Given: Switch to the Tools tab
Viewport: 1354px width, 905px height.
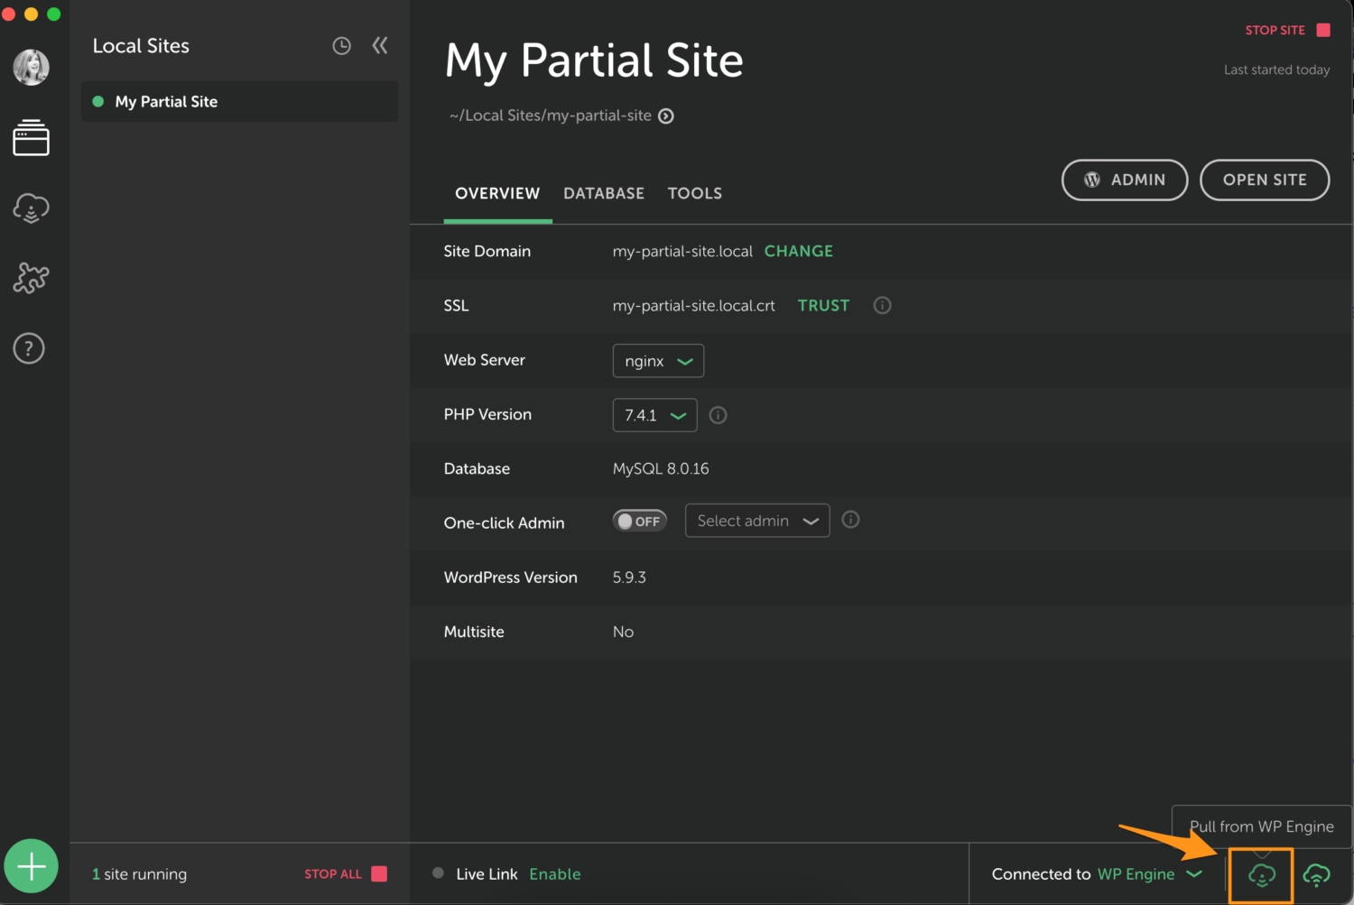Looking at the screenshot, I should [694, 193].
